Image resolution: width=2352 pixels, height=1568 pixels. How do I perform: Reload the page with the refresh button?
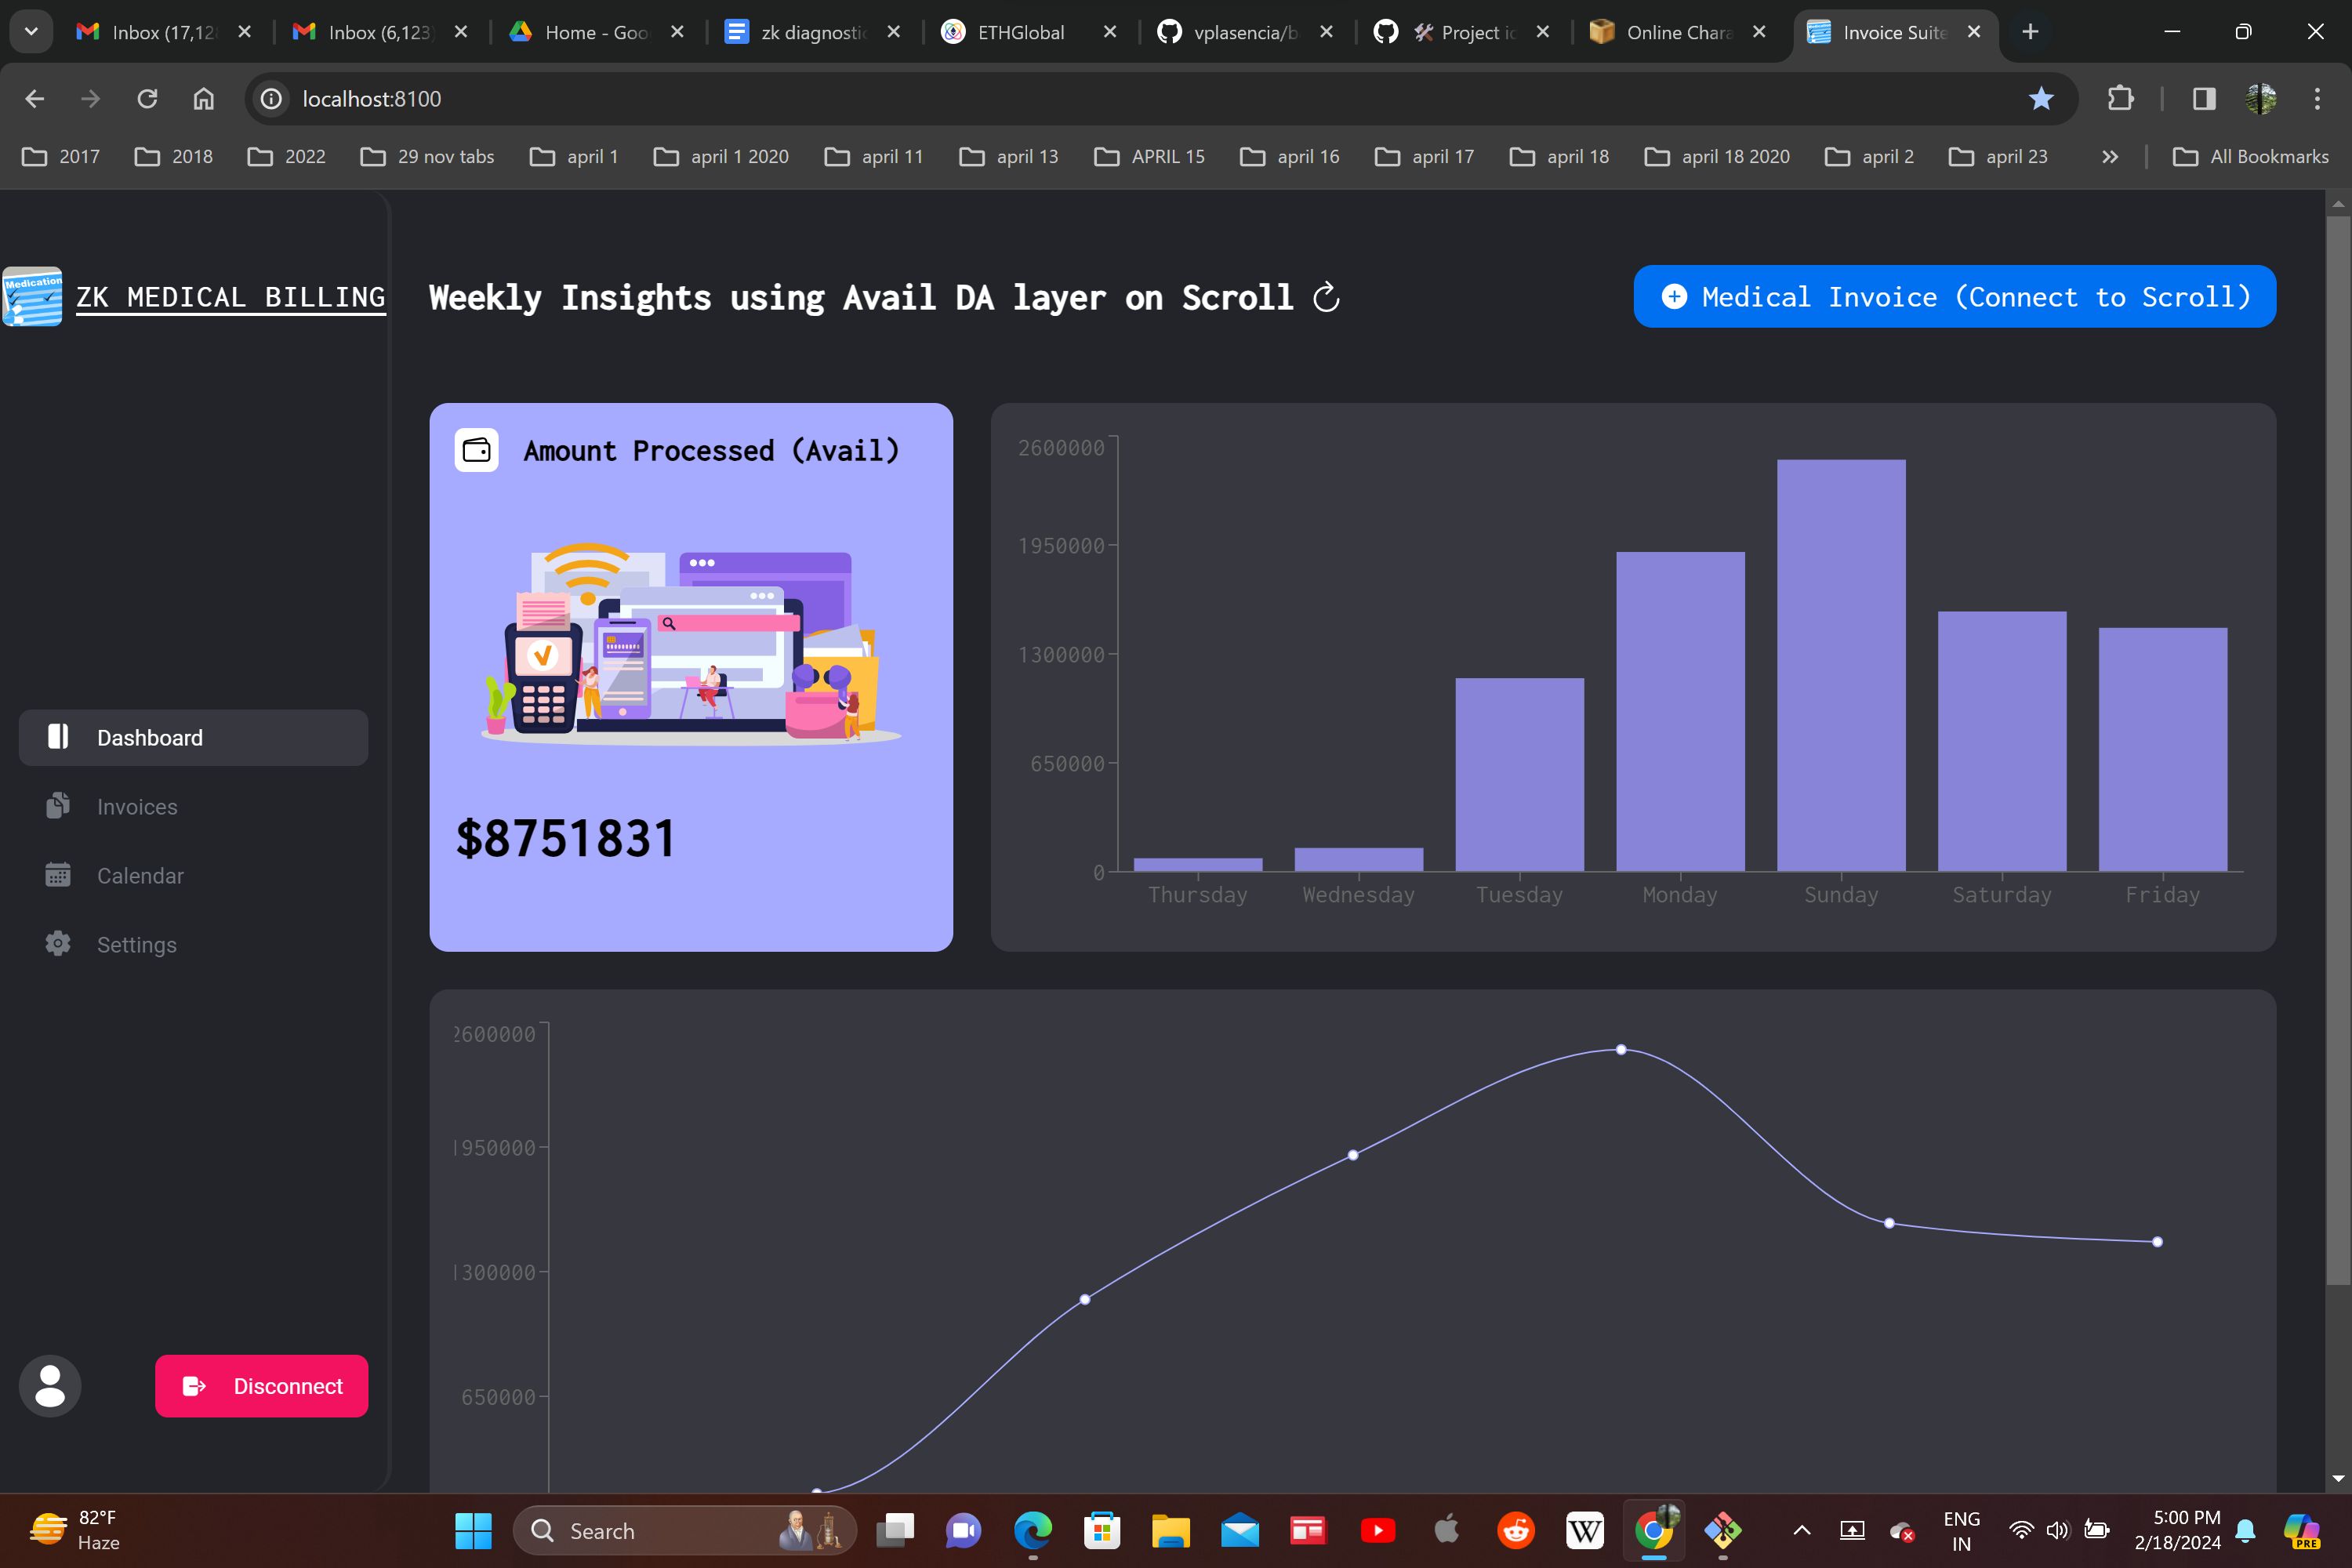pyautogui.click(x=147, y=99)
